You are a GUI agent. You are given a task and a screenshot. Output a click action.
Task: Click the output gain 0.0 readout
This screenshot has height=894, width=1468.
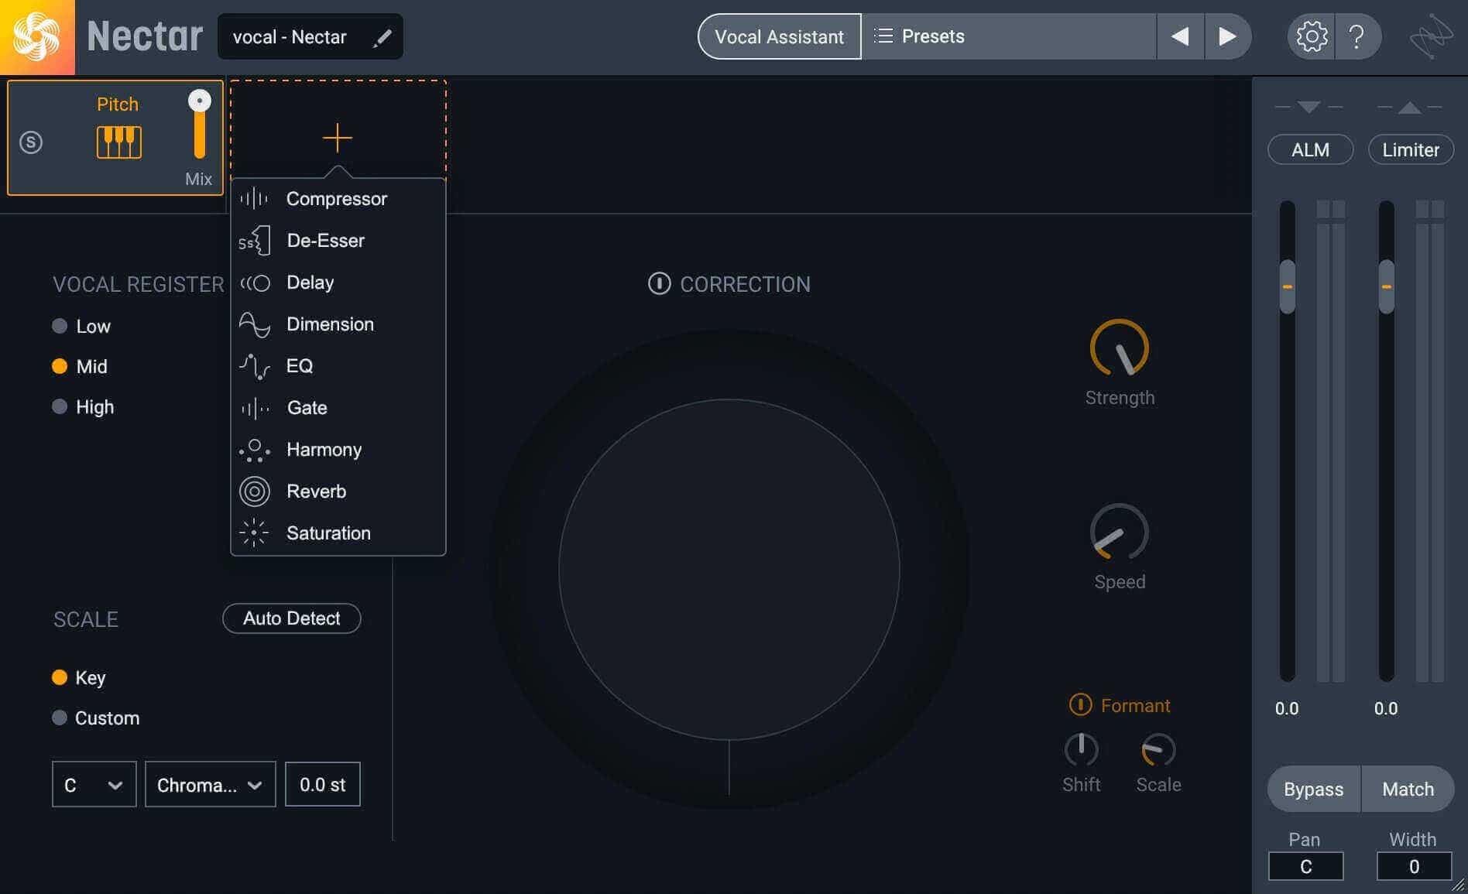(x=1386, y=708)
